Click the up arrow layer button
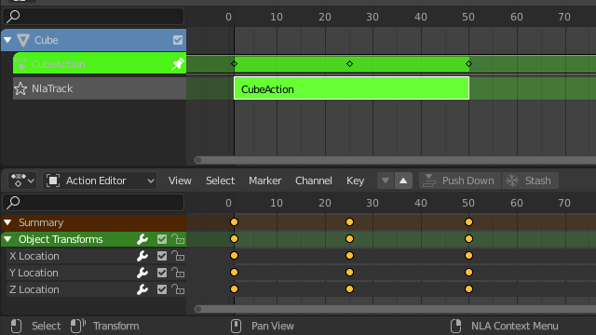This screenshot has width=596, height=335. pyautogui.click(x=403, y=181)
